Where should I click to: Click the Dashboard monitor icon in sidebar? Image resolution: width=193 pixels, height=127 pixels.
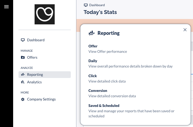pos(23,40)
